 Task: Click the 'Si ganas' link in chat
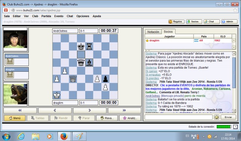coord(152,71)
